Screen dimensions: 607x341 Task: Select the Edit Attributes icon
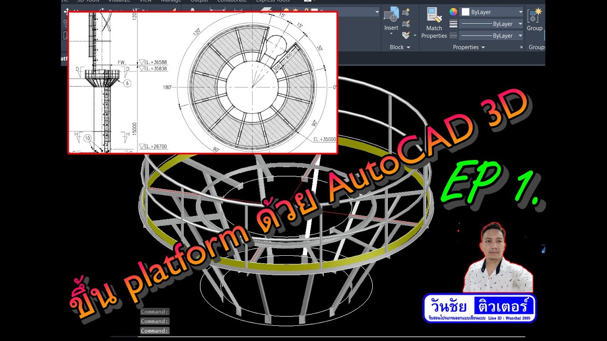[x=406, y=35]
